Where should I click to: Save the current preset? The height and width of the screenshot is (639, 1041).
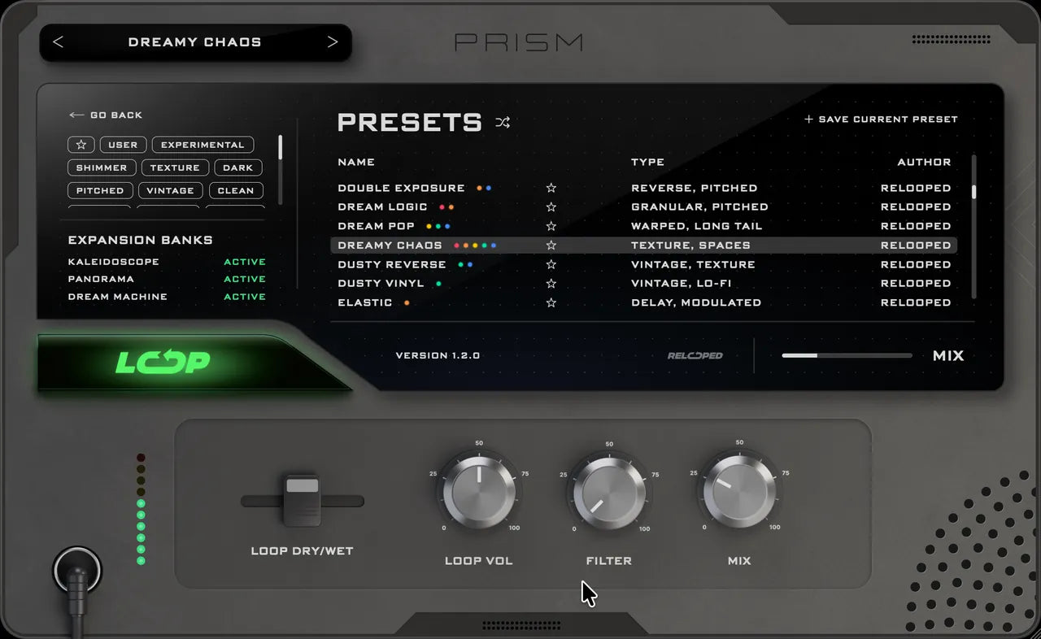[x=881, y=120]
